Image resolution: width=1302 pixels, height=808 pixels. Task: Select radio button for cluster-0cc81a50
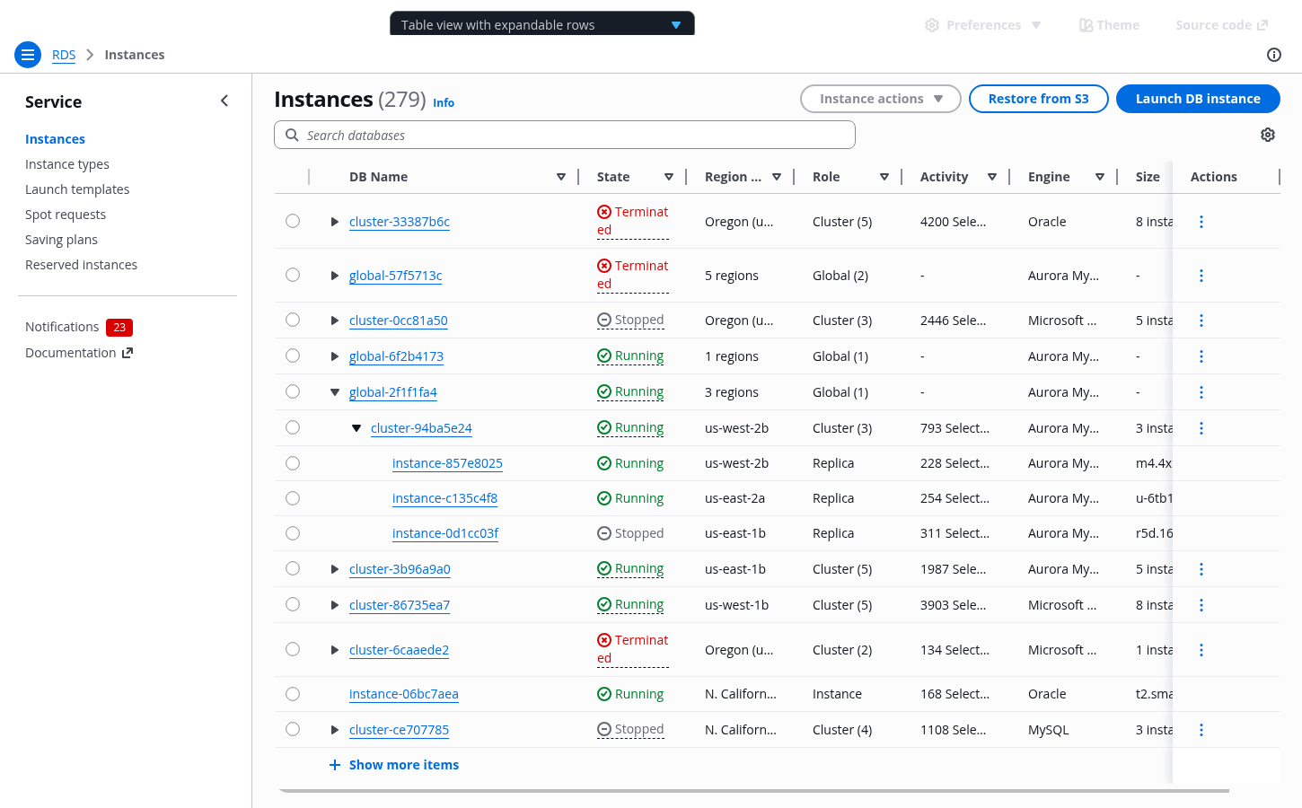point(293,320)
